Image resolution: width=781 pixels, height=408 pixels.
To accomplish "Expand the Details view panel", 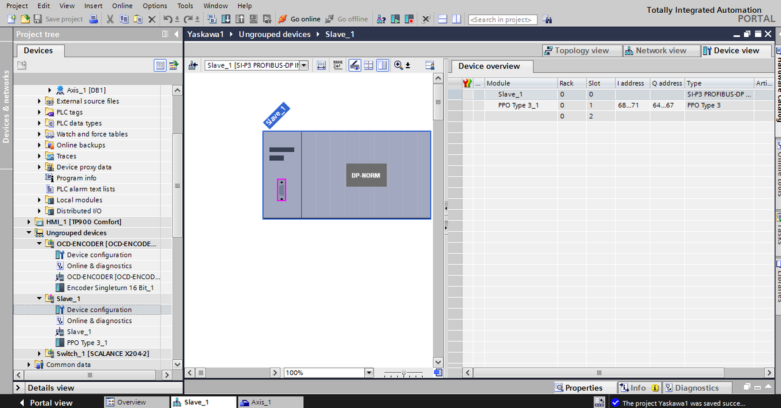I will [x=20, y=388].
